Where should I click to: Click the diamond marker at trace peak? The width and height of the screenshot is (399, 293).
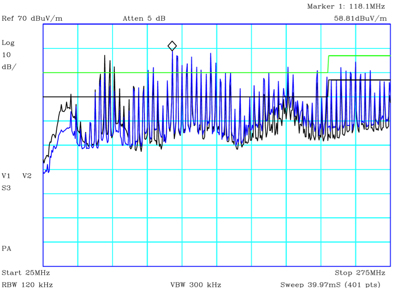coord(172,46)
